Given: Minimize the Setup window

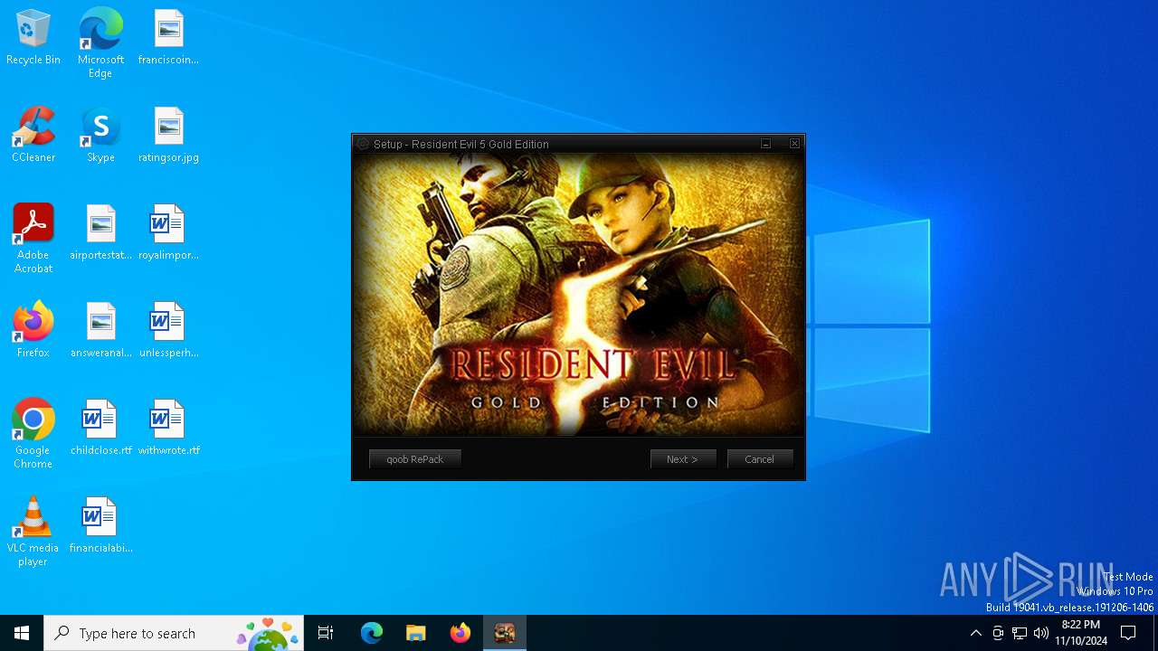Looking at the screenshot, I should 765,144.
